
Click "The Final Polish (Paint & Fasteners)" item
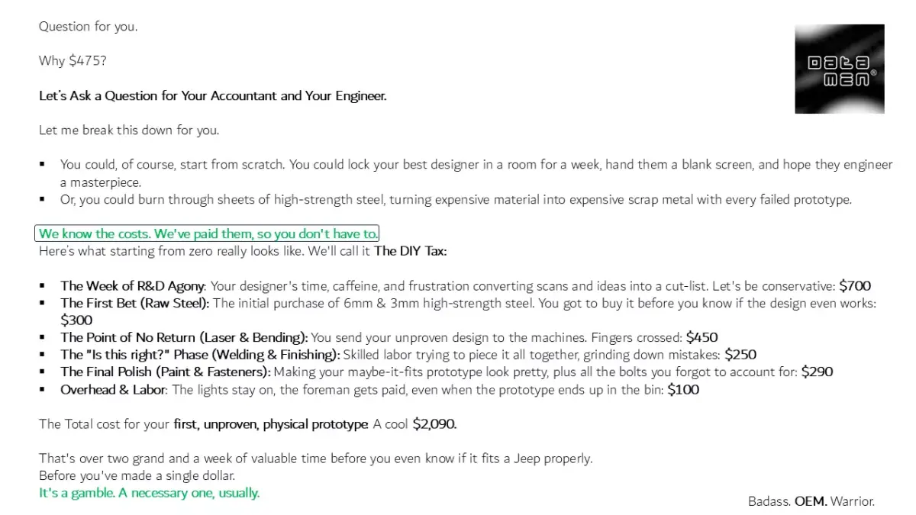[166, 372]
